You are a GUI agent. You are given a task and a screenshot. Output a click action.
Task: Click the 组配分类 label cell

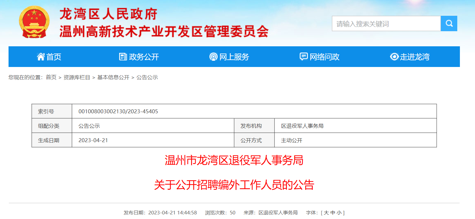tap(52, 126)
